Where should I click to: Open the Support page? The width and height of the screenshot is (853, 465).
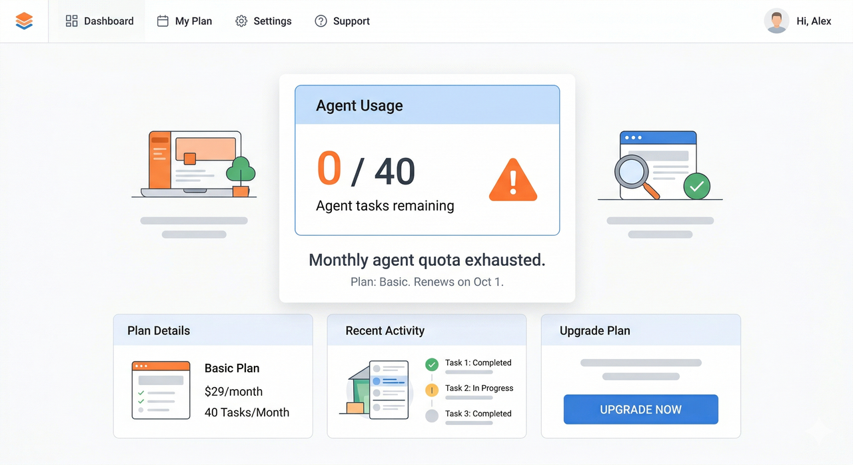pyautogui.click(x=342, y=21)
